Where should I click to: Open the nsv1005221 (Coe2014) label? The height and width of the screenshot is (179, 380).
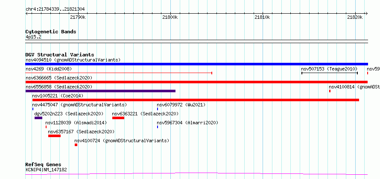(58, 96)
